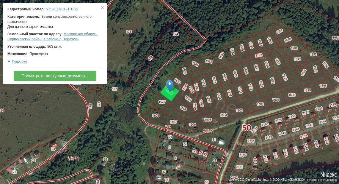Open cadastral number 50:32:0020121:1629 link

coord(62,9)
